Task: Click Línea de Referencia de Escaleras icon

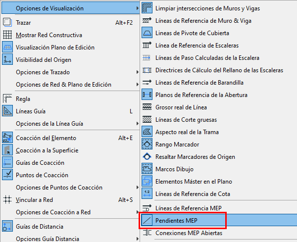Action: pyautogui.click(x=147, y=45)
